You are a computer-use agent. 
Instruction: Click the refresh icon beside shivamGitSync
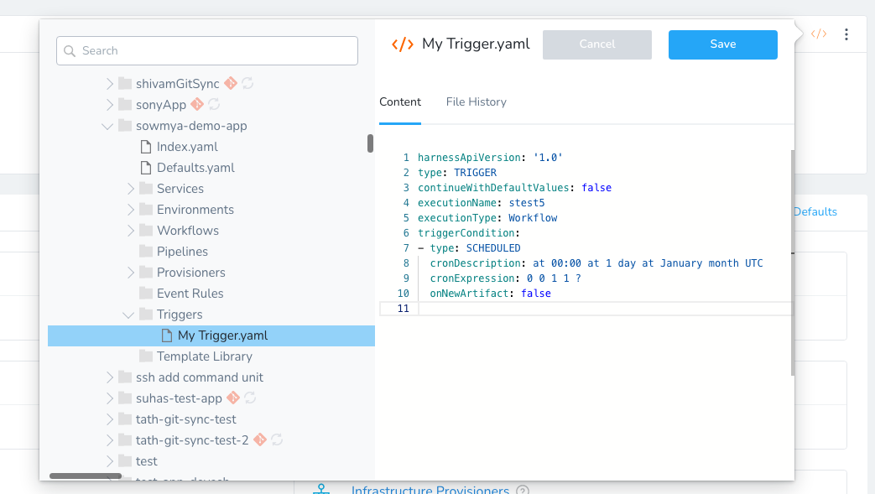click(x=247, y=83)
